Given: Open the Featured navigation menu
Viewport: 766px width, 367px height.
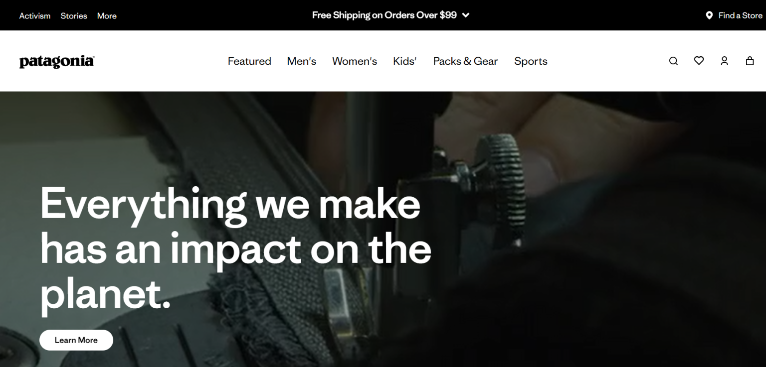Looking at the screenshot, I should [x=249, y=61].
